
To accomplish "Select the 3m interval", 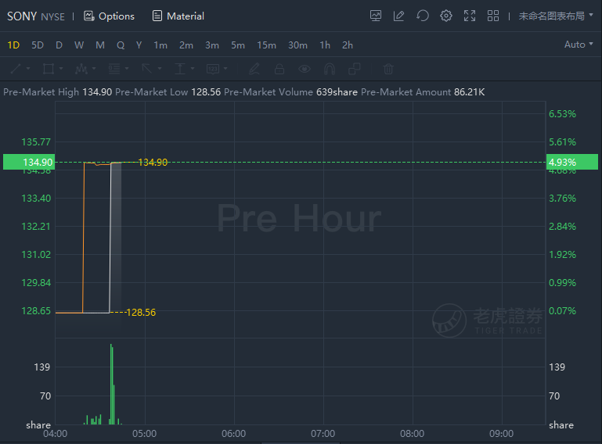I will coord(212,45).
